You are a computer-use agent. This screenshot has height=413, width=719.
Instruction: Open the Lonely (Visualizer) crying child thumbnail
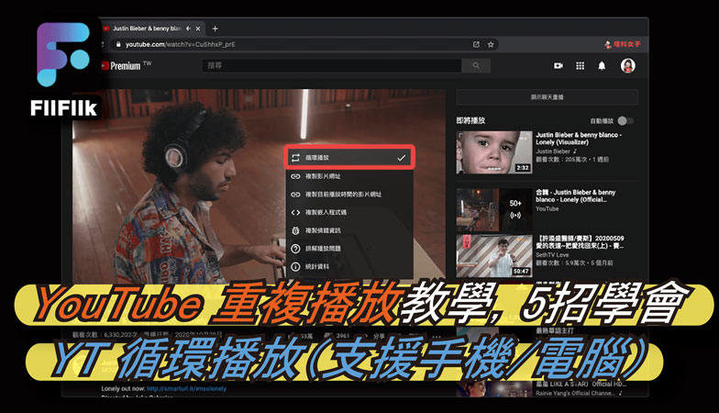[x=494, y=152]
